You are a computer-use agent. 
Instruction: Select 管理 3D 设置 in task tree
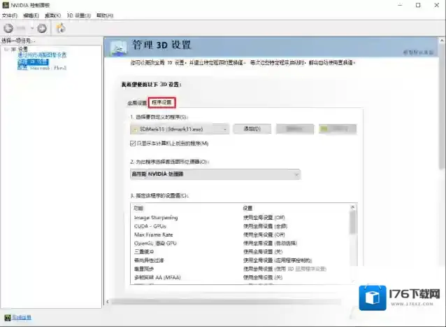point(33,62)
